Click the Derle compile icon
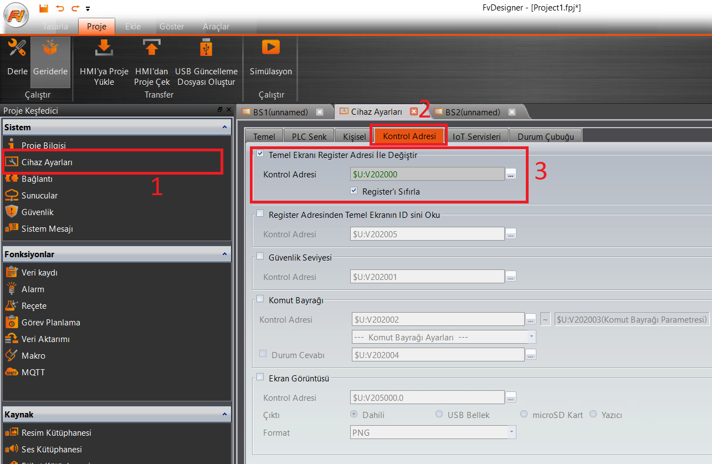This screenshot has height=464, width=712. [x=18, y=48]
